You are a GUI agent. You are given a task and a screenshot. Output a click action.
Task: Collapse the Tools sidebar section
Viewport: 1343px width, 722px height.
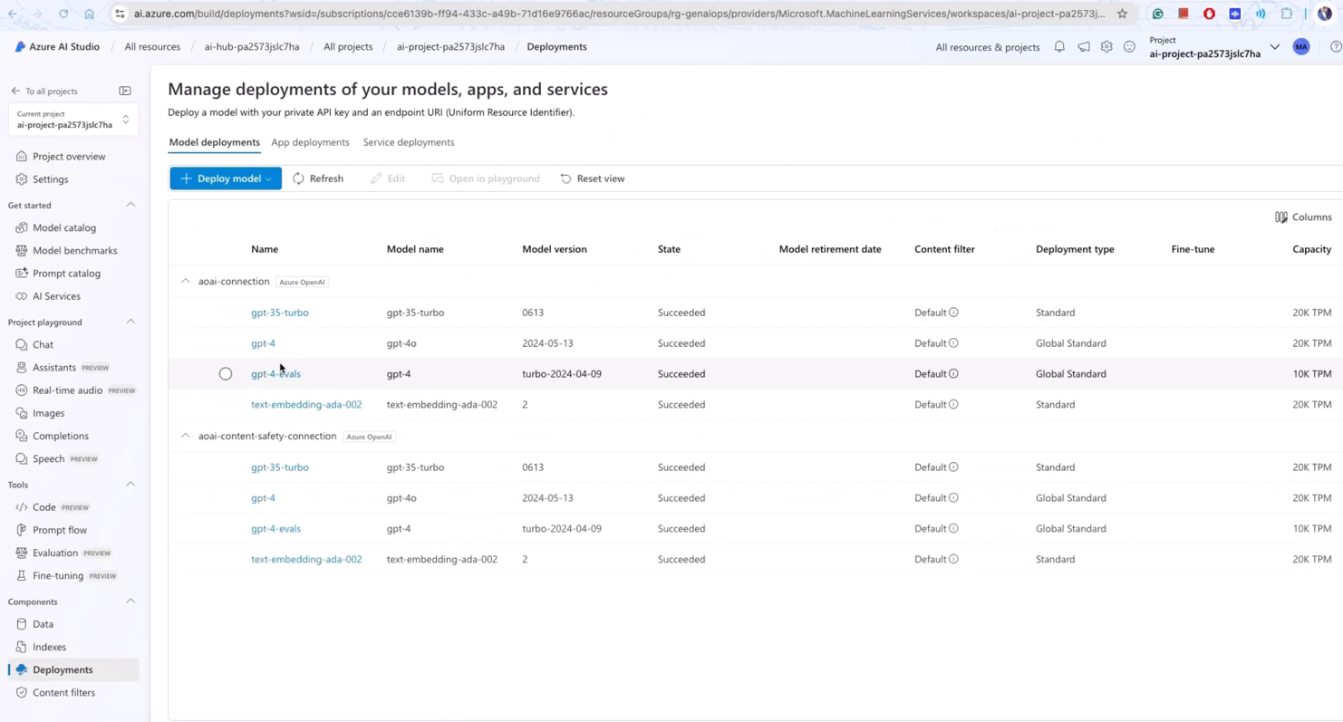coord(130,484)
